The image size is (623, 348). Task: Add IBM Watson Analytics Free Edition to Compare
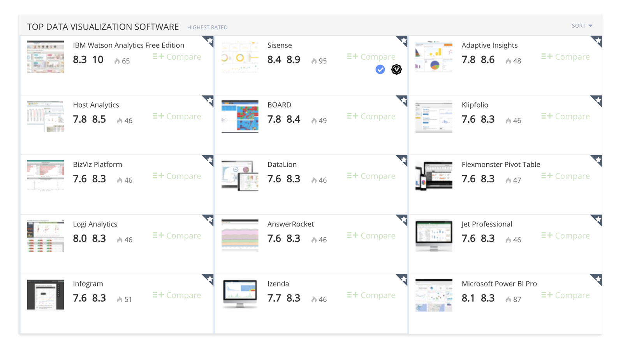point(177,57)
